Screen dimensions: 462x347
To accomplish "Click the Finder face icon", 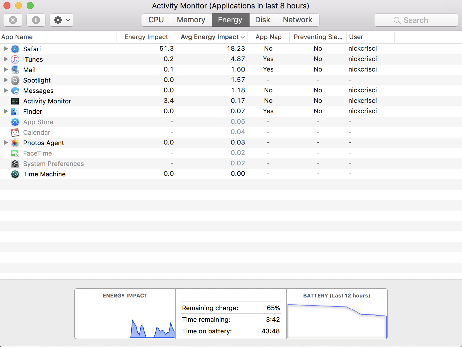I will [x=15, y=112].
